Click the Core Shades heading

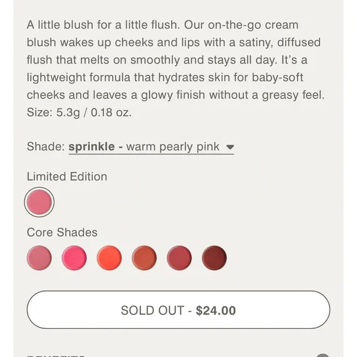point(62,233)
